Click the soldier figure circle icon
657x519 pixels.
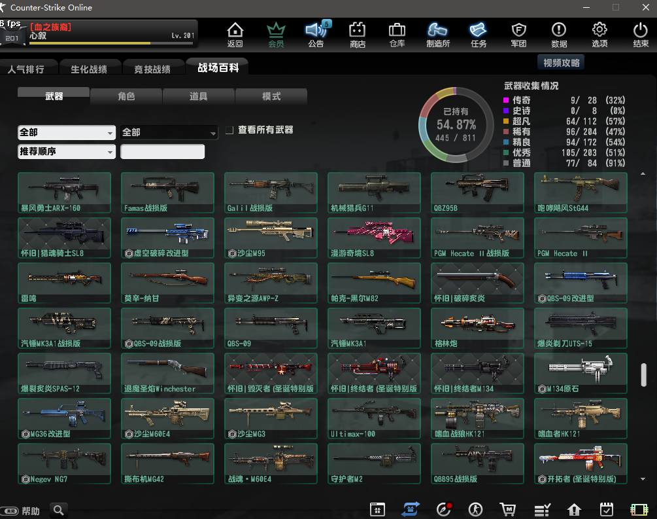[x=475, y=510]
